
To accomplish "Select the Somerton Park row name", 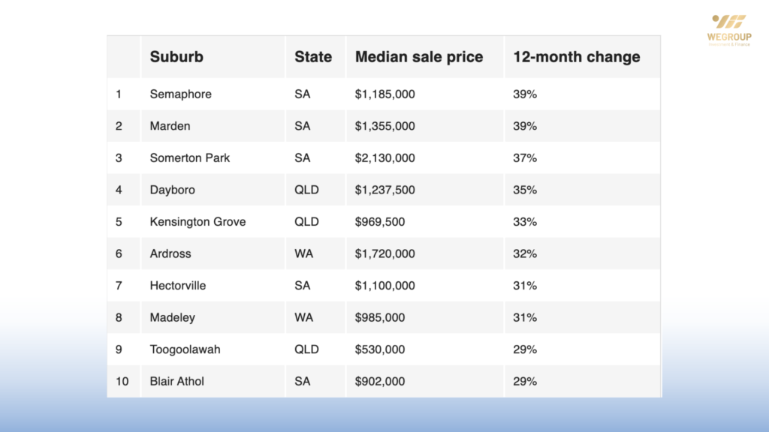I will pos(190,158).
